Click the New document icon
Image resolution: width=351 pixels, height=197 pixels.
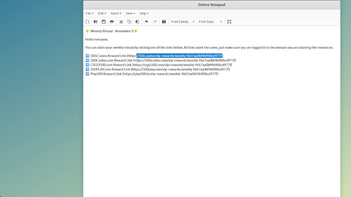pyautogui.click(x=87, y=22)
